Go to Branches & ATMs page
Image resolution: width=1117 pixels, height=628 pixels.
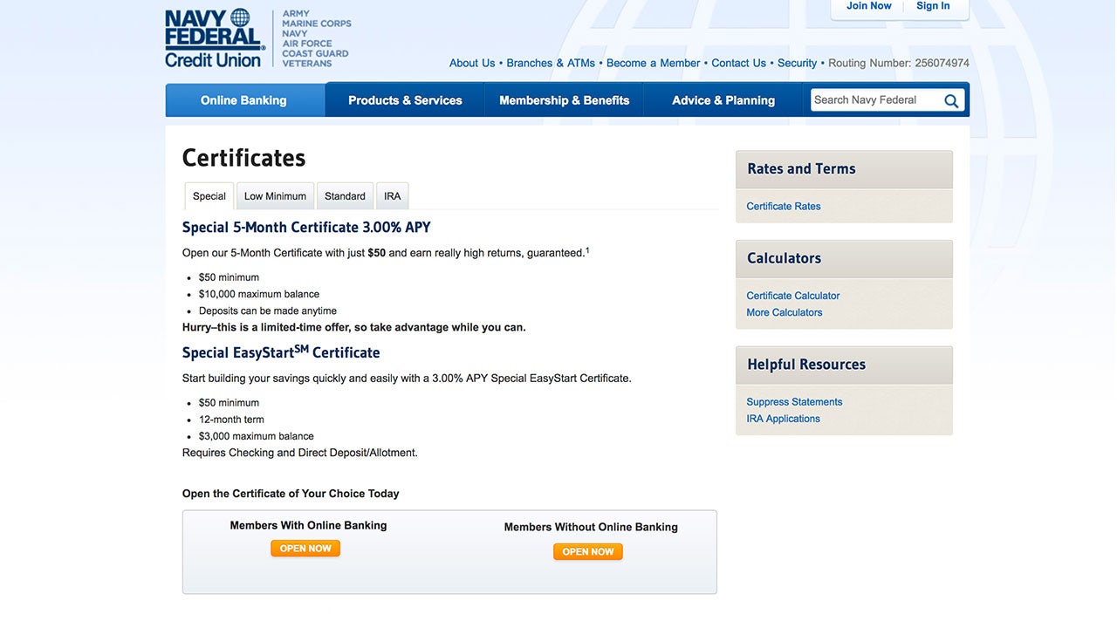(551, 63)
